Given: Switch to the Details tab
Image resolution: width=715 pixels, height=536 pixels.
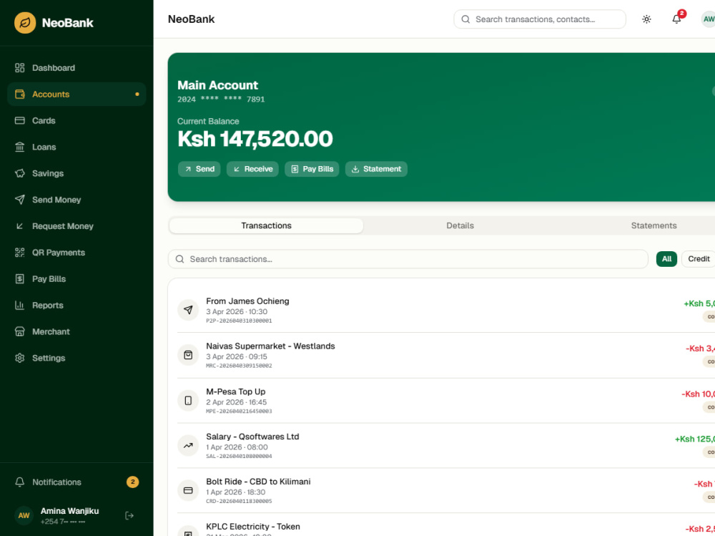Looking at the screenshot, I should pos(460,225).
